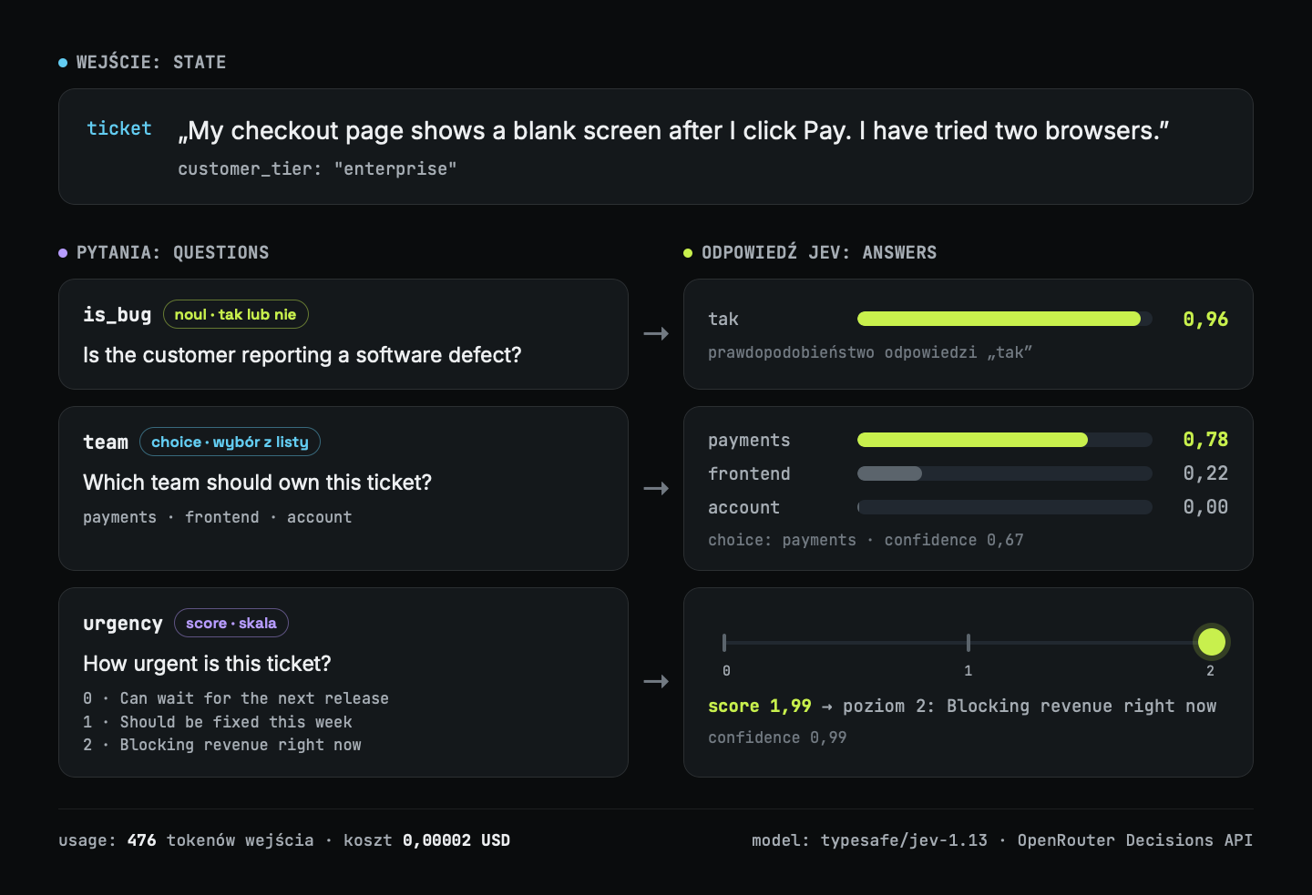Click 'Which team should own this ticket?'
Viewport: 1312px width, 895px height.
257,483
